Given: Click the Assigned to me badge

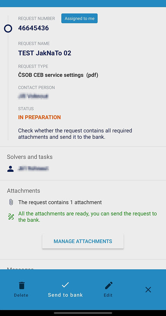Looking at the screenshot, I should [x=79, y=18].
